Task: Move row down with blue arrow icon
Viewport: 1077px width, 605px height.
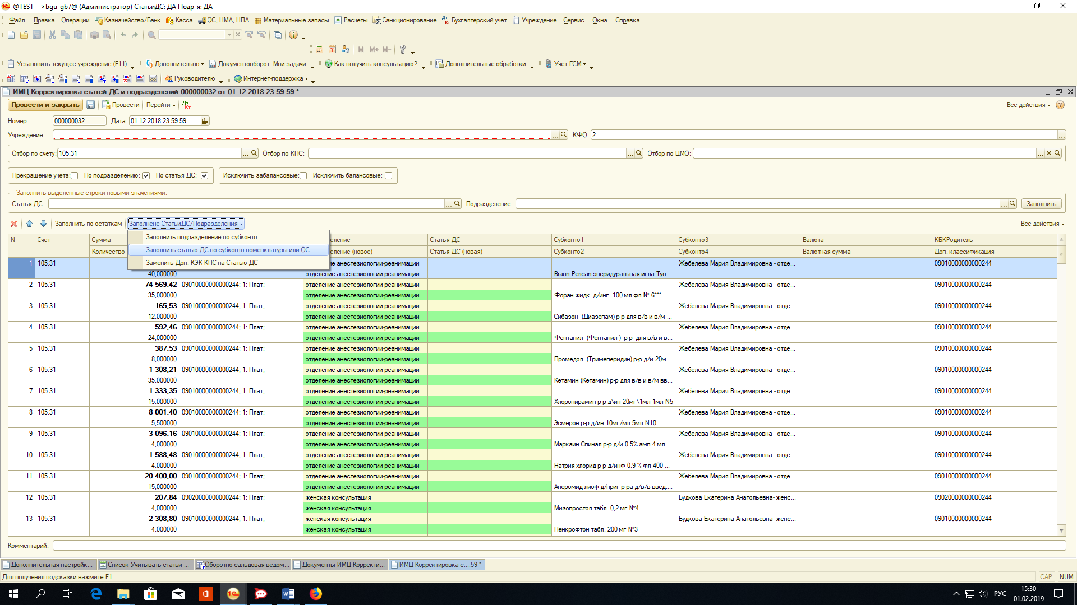Action: click(x=43, y=224)
